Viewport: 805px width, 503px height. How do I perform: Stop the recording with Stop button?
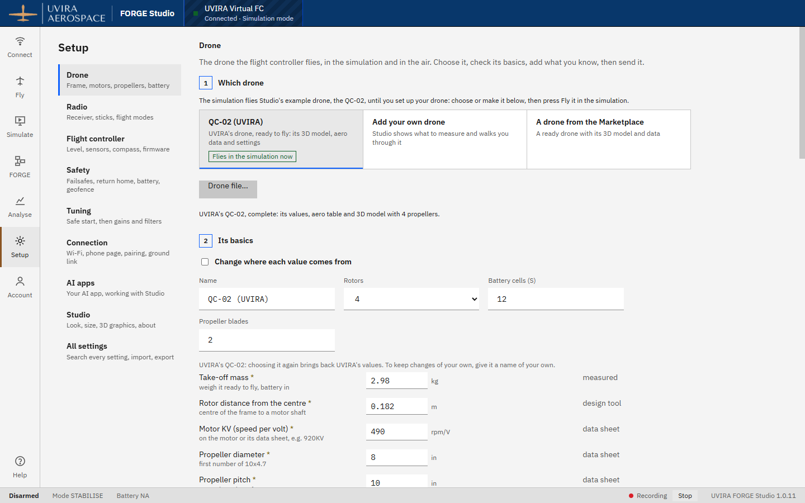click(x=685, y=496)
